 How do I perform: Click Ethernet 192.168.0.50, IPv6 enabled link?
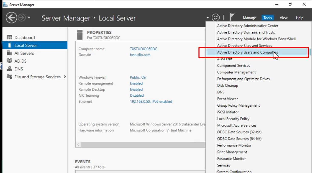(x=151, y=102)
